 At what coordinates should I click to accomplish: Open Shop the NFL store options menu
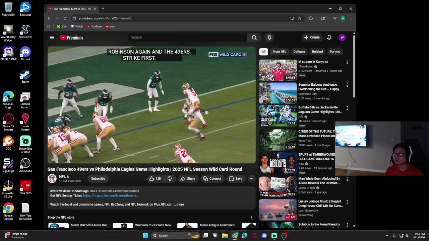(251, 218)
